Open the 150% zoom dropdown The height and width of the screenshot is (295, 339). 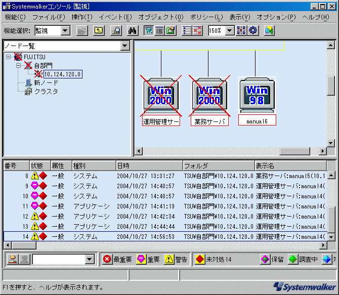pos(230,30)
